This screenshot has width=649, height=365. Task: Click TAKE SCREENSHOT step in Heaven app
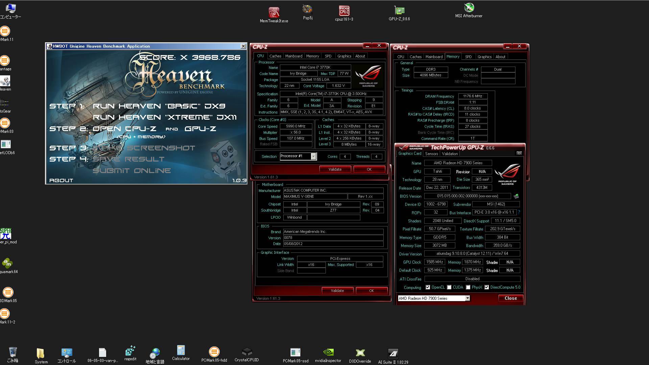(x=144, y=148)
